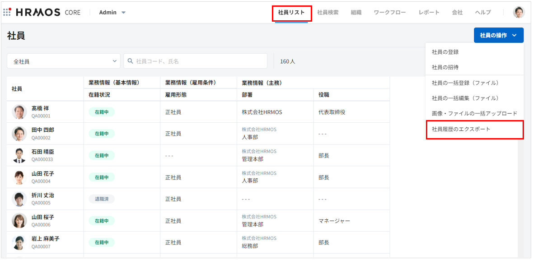Focus the 社員コード、氏名 search field
The width and height of the screenshot is (533, 260).
[x=199, y=61]
